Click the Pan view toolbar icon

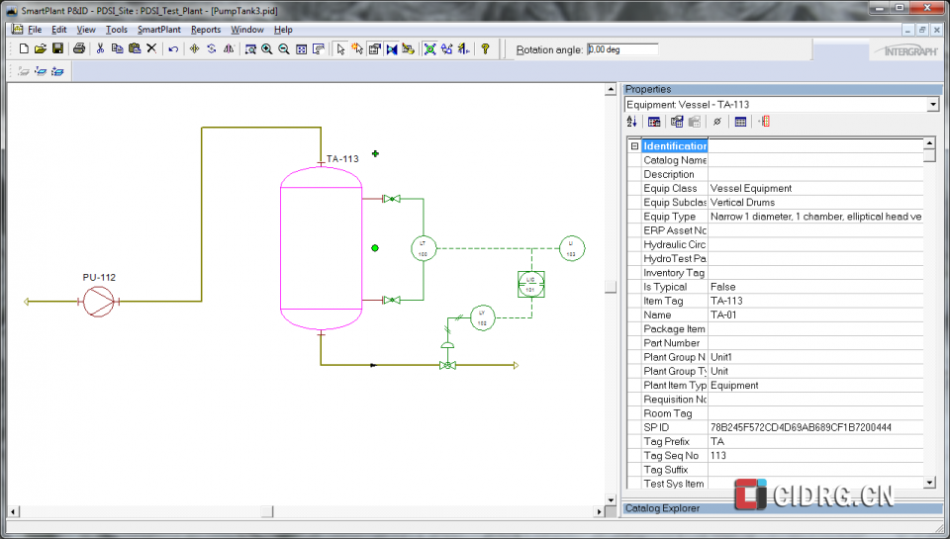pos(318,49)
